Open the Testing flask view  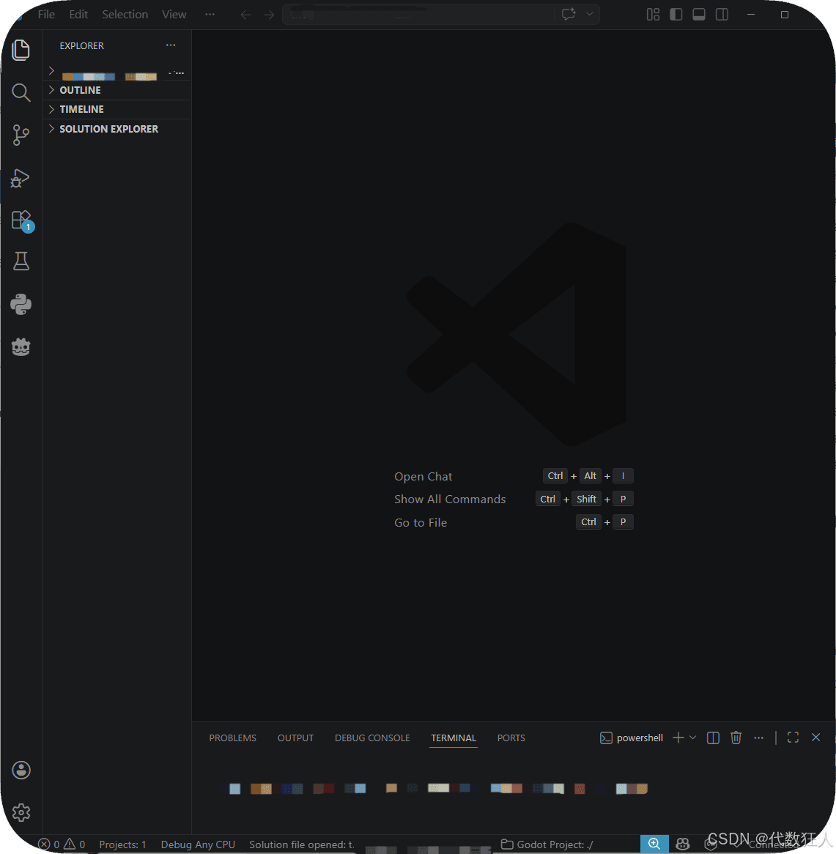21,261
